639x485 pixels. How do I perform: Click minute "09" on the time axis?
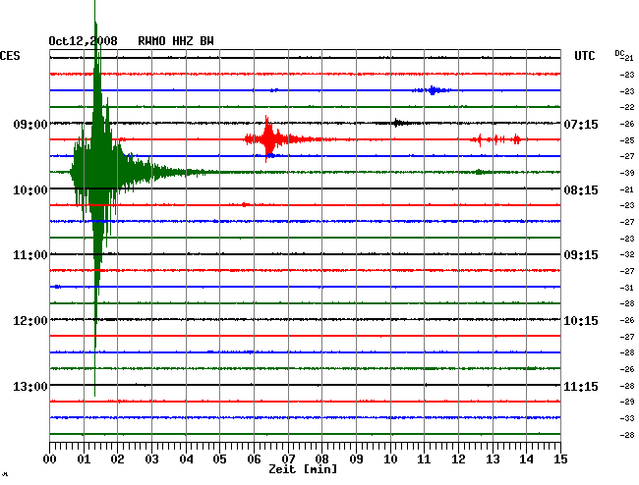click(356, 459)
